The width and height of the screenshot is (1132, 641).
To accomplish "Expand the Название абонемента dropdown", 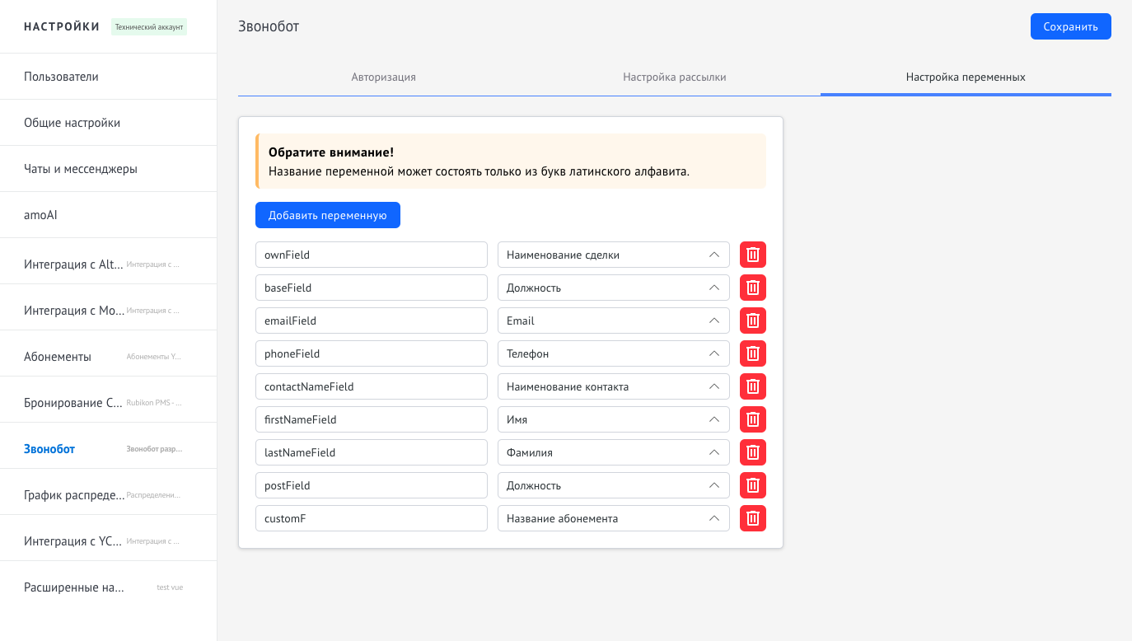I will [x=614, y=518].
